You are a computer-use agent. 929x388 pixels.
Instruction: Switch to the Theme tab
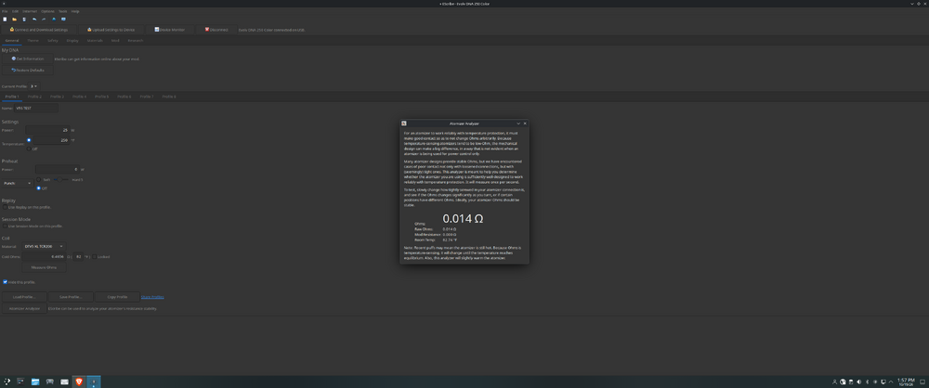[x=33, y=41]
